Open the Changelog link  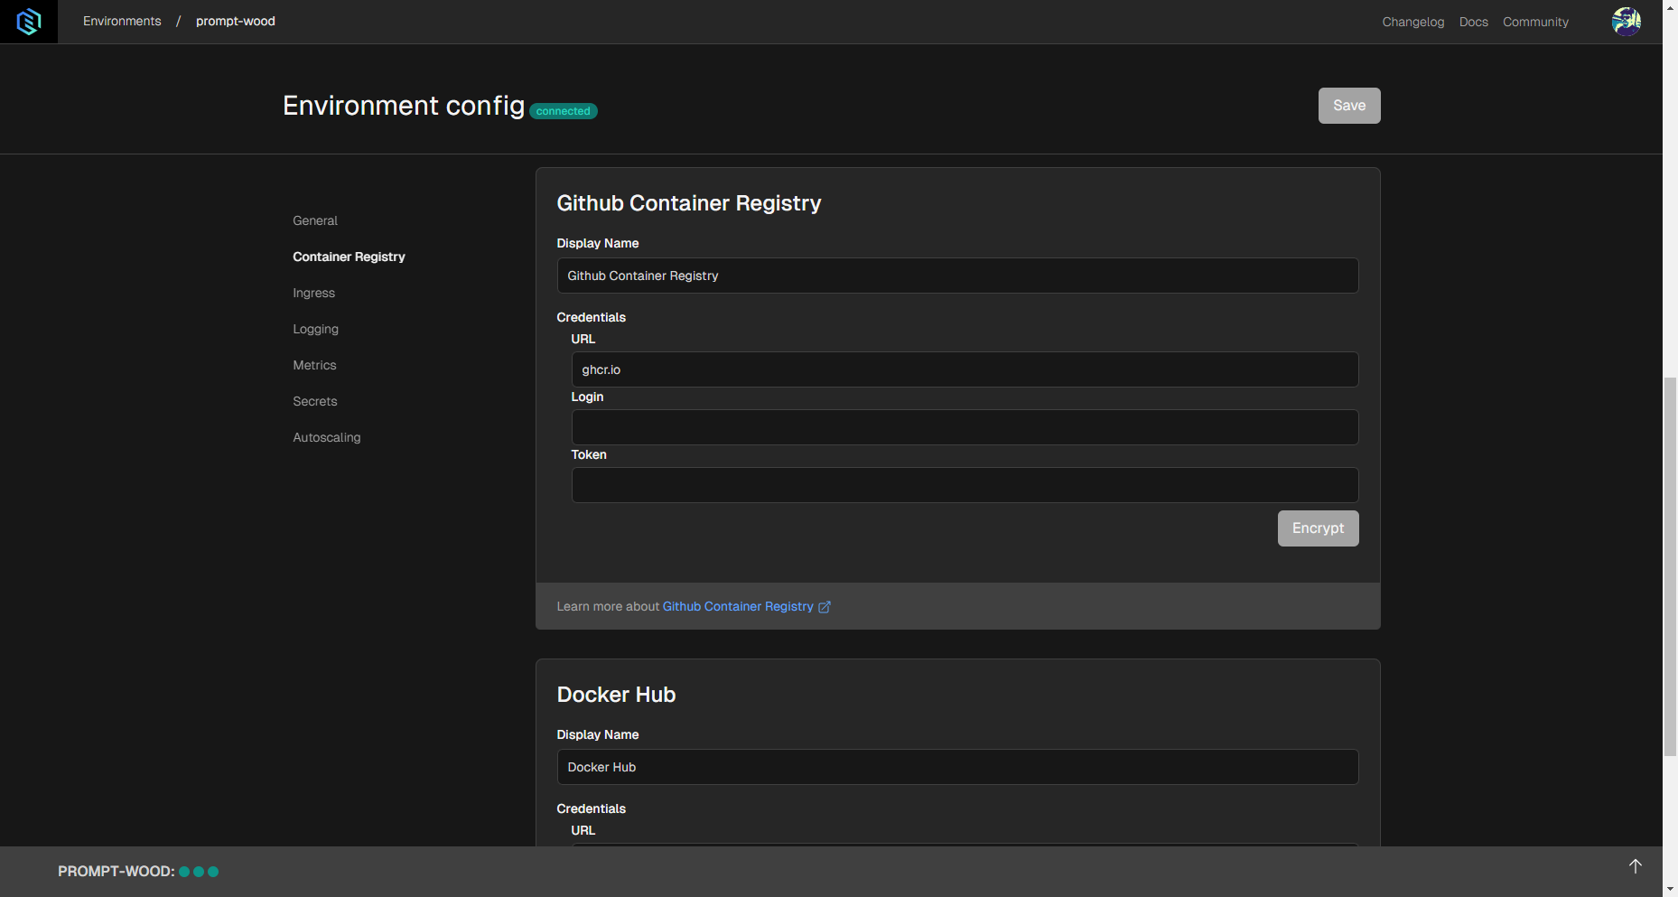1412,22
